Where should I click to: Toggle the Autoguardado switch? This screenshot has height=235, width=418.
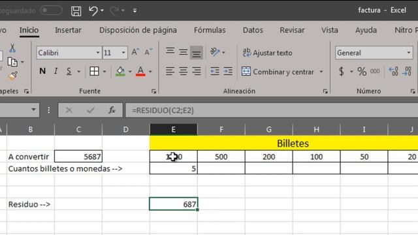[51, 10]
